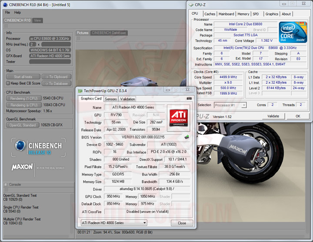The image size is (313, 242).
Task: Click the BIOS save chip icon in GPU-Z
Action: (187, 137)
